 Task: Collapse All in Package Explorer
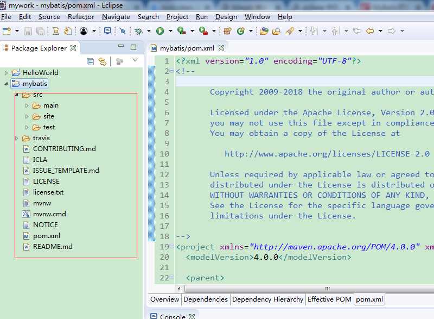click(x=90, y=61)
